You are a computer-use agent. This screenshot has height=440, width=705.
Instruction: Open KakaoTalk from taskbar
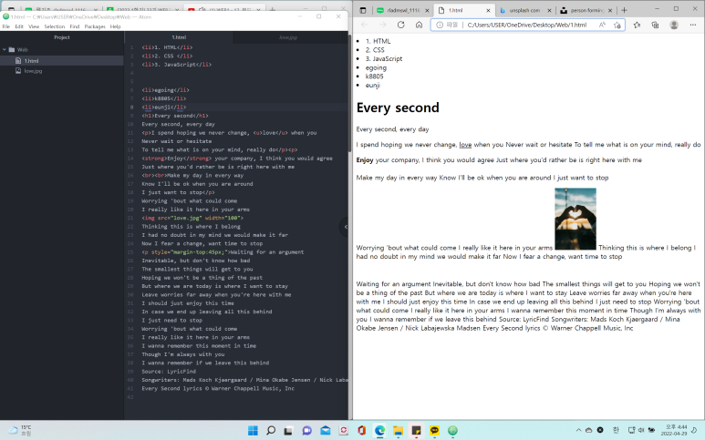point(434,431)
